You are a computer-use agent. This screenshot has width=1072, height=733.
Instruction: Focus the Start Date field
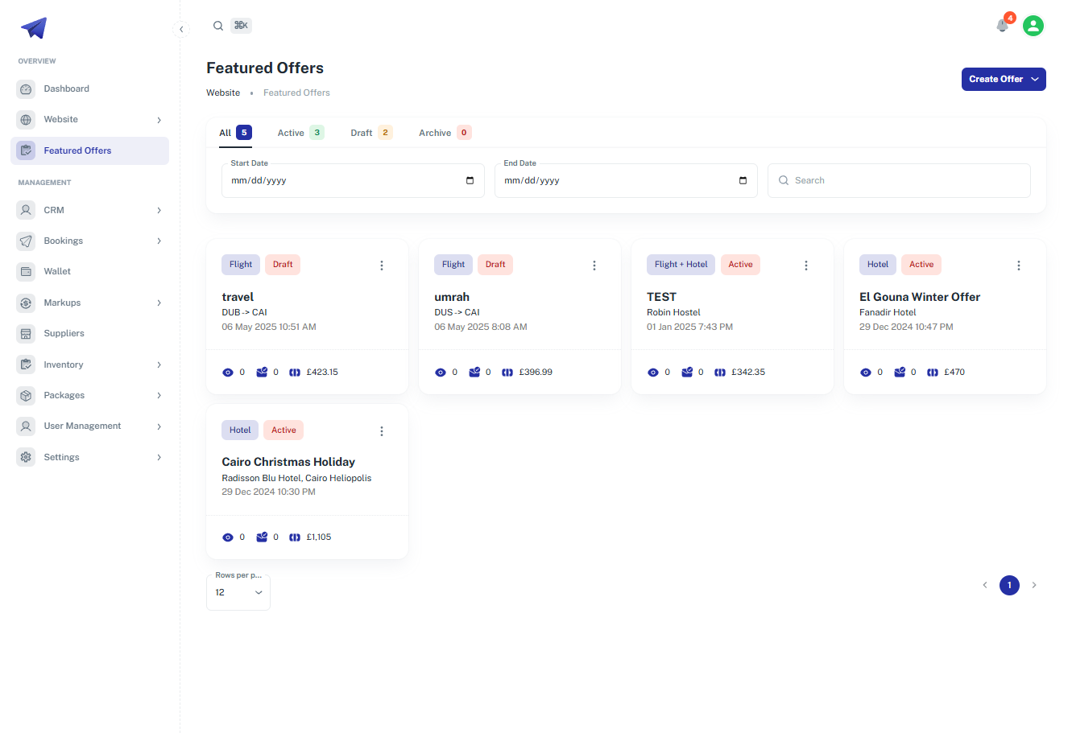click(x=353, y=180)
